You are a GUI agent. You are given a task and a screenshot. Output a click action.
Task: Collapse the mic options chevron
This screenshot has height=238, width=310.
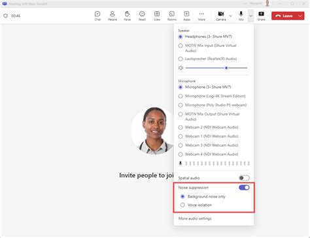pyautogui.click(x=250, y=16)
